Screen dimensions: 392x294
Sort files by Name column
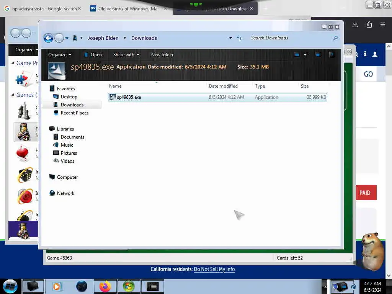115,86
